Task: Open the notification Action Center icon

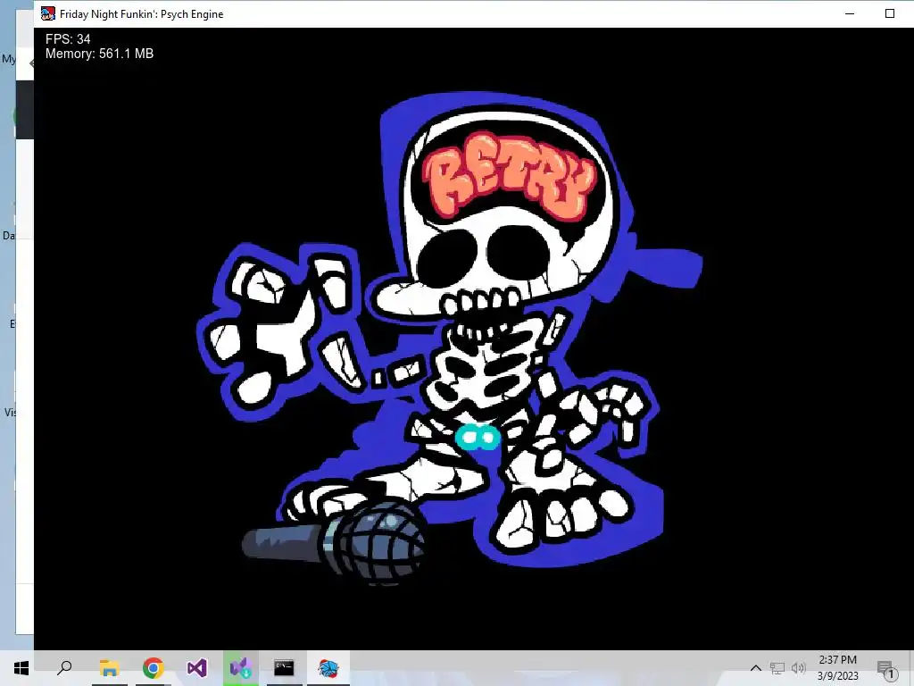Action: 885,669
